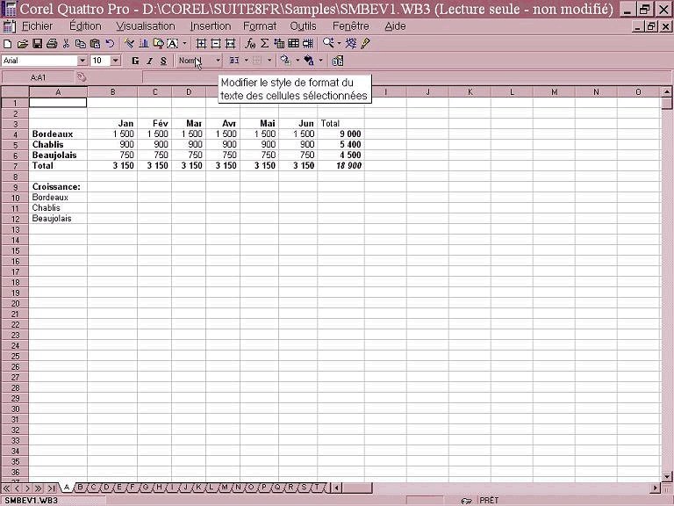Select the grand total cell 18 900

tap(341, 166)
